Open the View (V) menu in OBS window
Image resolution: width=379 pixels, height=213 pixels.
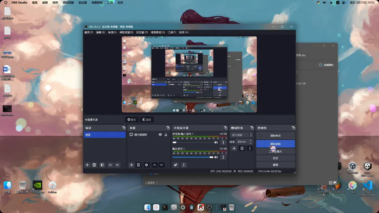112,32
